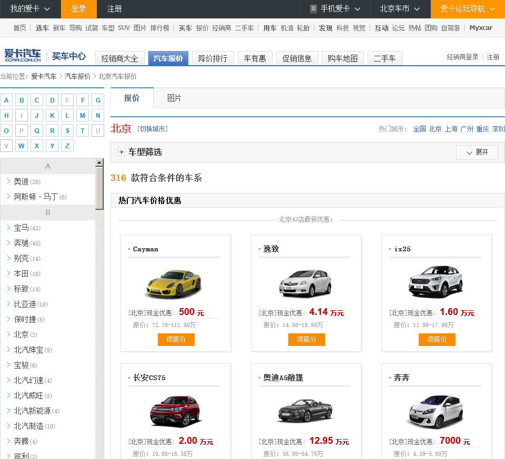This screenshot has height=459, width=505.
Task: Expand the 爱卡论坛导航 dropdown
Action: click(x=468, y=9)
